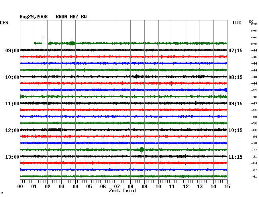Select the 15 minute axis tick label
The image size is (259, 197).
[227, 186]
